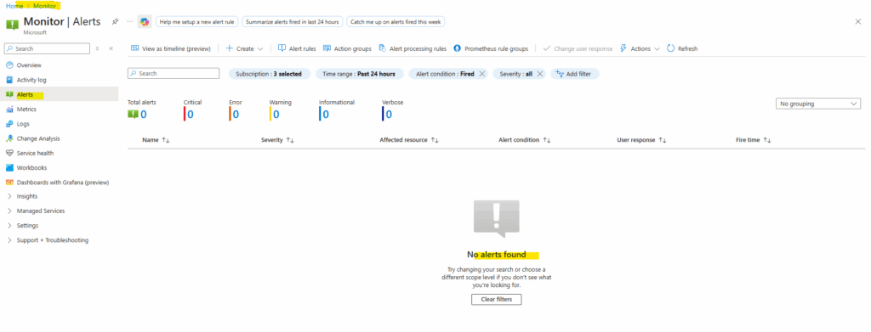Open Alert processing rules
The image size is (871, 332).
pyautogui.click(x=413, y=48)
